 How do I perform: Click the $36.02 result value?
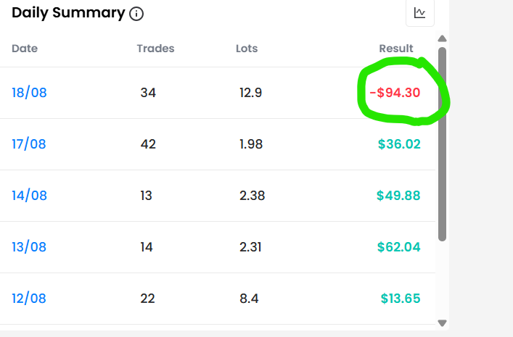399,144
